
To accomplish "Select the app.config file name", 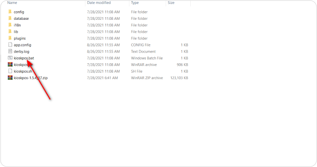I will [x=22, y=45].
